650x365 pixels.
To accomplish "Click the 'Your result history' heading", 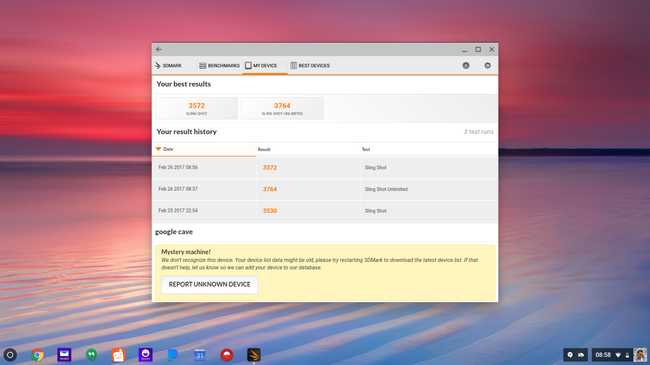I will click(x=186, y=132).
